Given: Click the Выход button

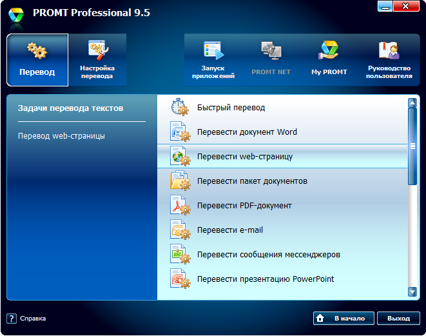Looking at the screenshot, I should [x=398, y=318].
